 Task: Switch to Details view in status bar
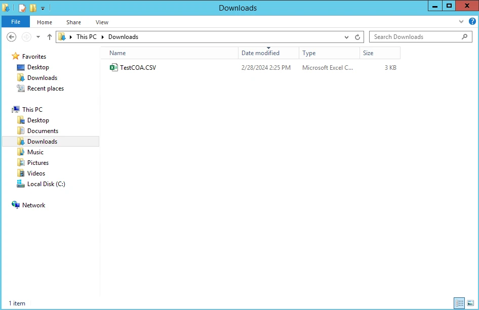(x=459, y=303)
